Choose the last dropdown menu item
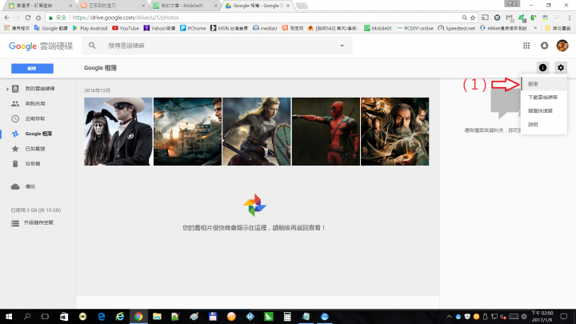Screen dimensions: 576x324 (x=544, y=125)
